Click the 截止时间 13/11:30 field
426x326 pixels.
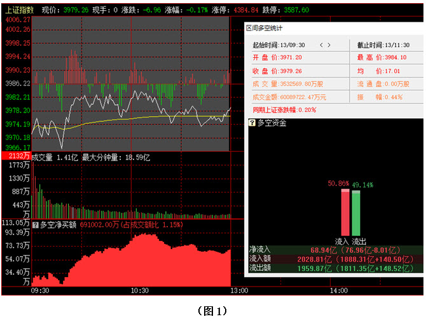coord(380,45)
